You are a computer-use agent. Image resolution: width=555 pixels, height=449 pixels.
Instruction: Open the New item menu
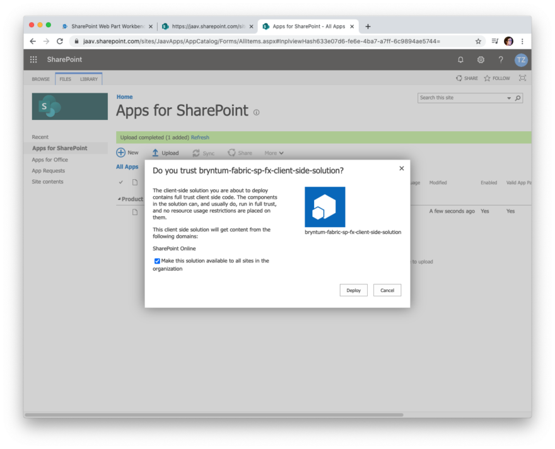[127, 152]
